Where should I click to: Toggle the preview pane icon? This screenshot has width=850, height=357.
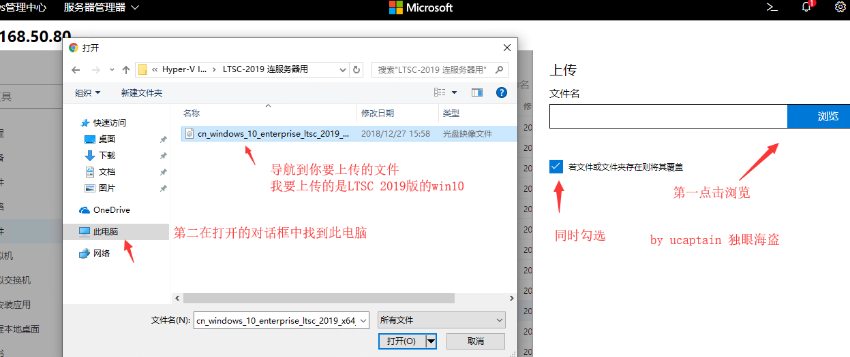point(476,92)
